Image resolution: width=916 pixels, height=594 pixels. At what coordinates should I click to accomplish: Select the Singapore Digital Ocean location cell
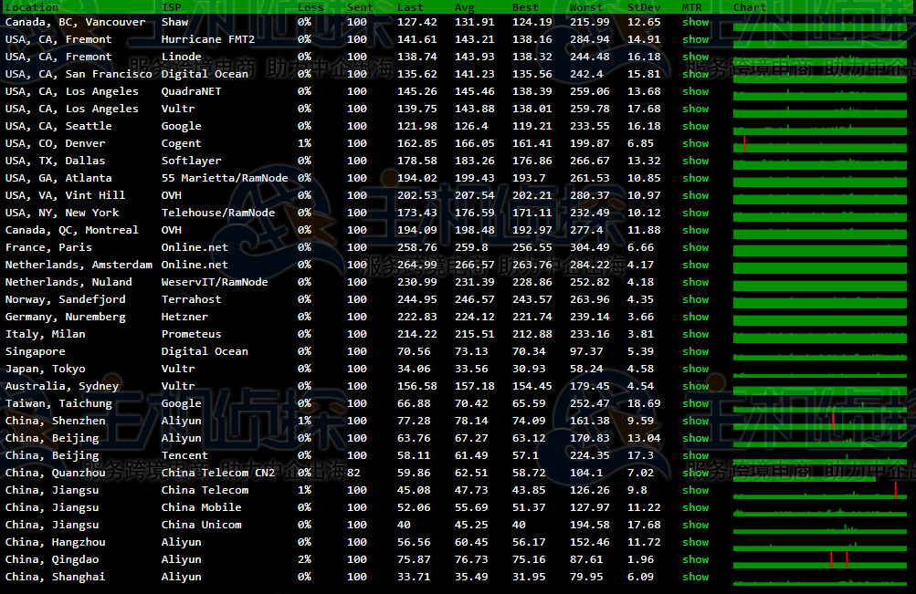click(x=36, y=351)
